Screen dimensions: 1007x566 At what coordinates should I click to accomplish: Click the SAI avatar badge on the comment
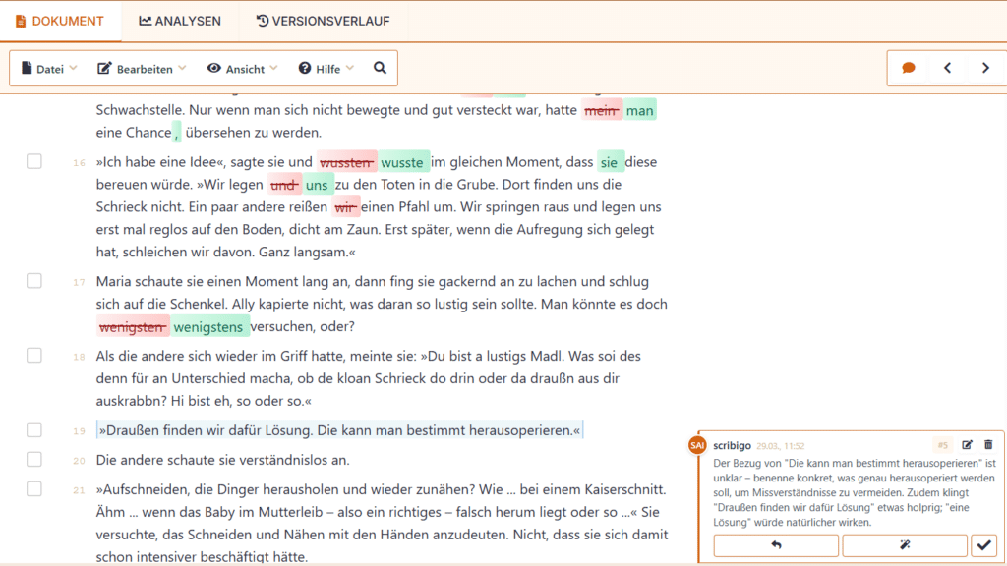(x=696, y=445)
